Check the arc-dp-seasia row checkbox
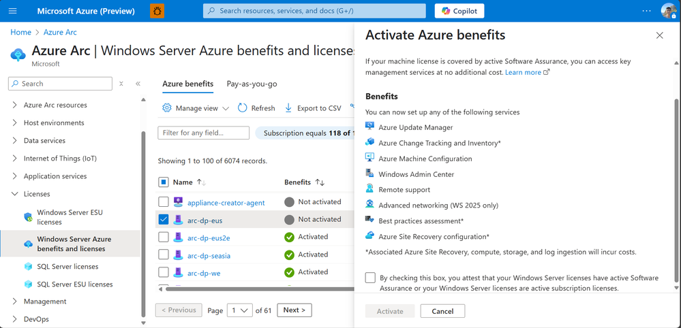 click(x=164, y=255)
